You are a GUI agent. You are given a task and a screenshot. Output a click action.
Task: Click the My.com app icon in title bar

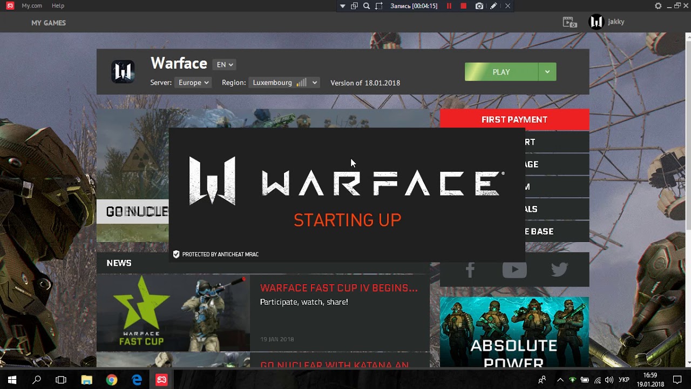[x=10, y=5]
